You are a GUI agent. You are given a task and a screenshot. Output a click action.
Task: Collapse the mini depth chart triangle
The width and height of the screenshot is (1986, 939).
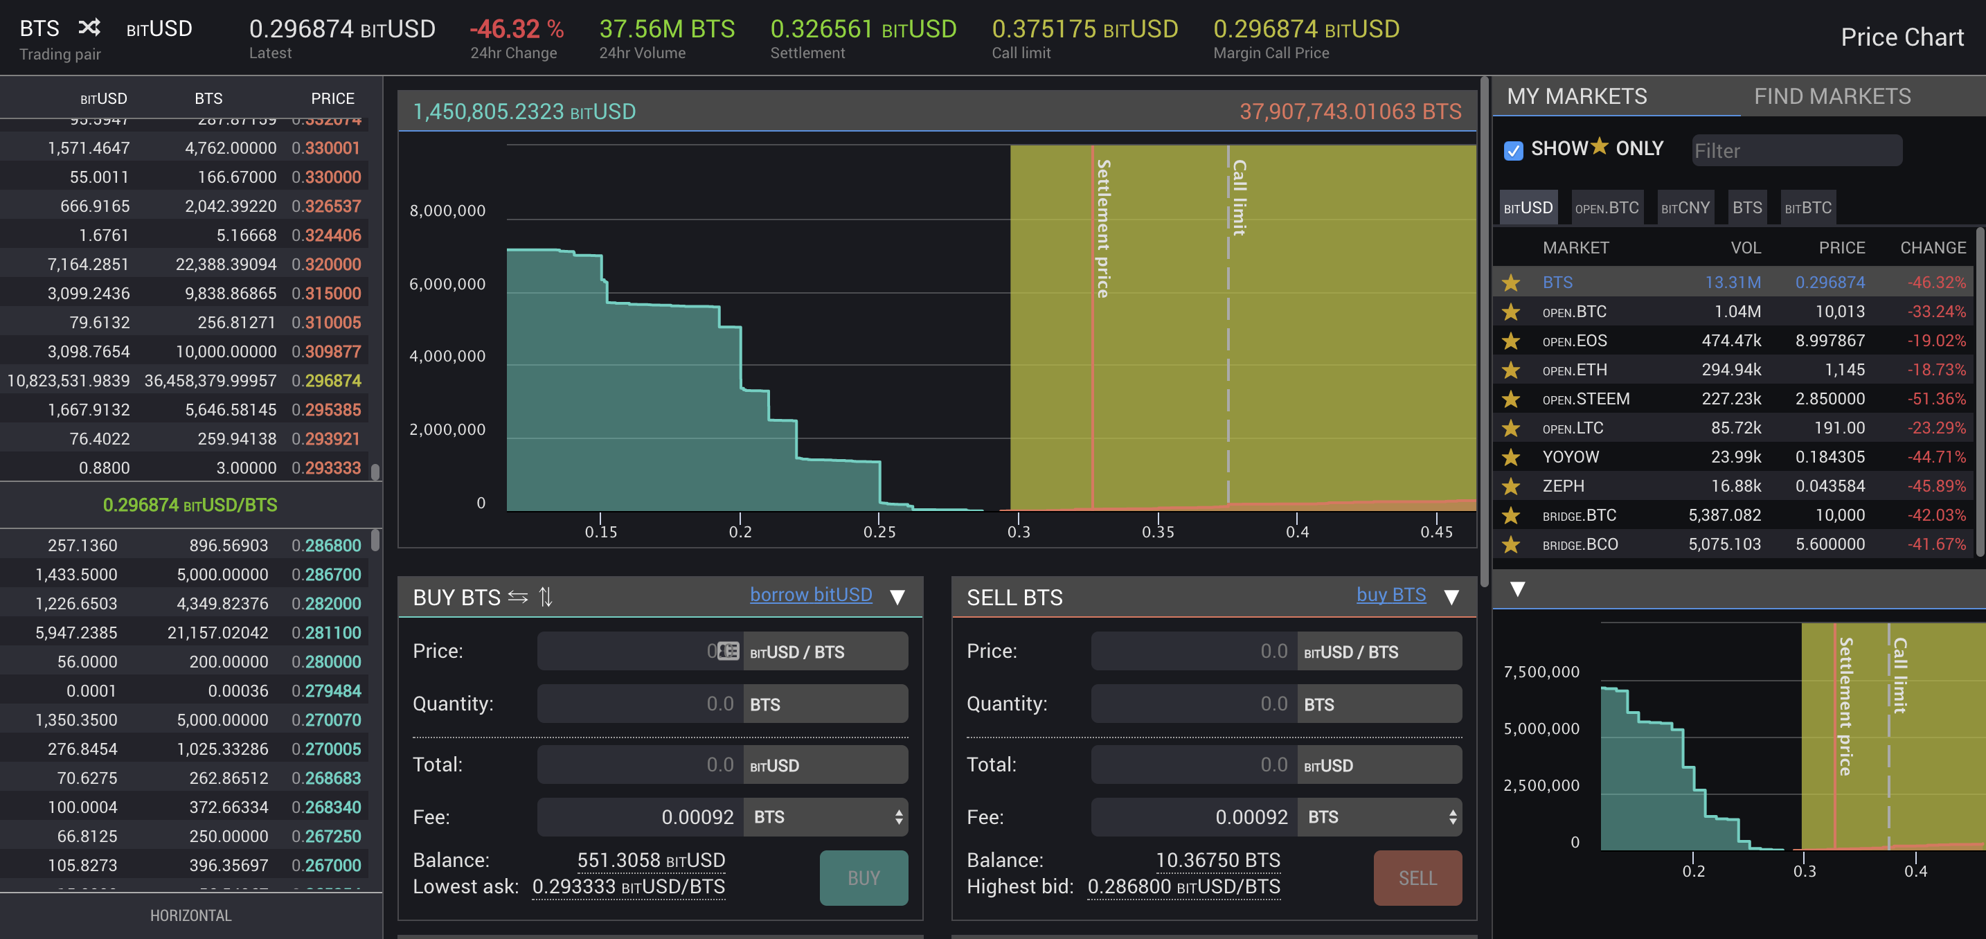click(1517, 589)
